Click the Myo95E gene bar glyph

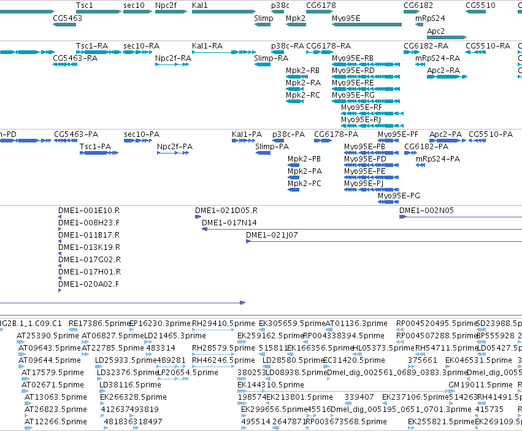pos(367,25)
